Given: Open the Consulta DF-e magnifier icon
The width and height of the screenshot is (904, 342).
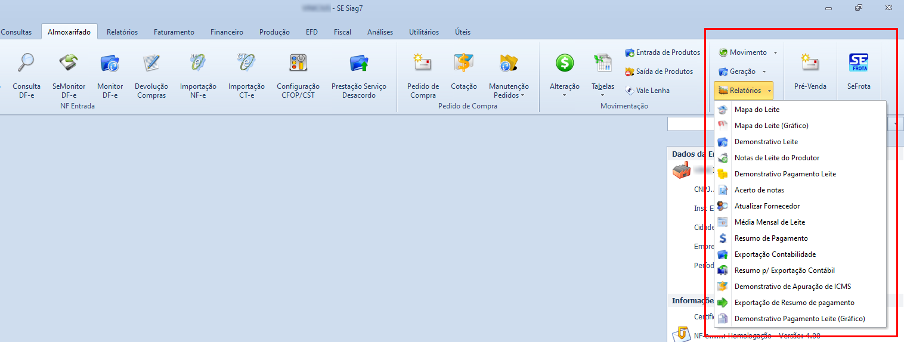Looking at the screenshot, I should click(26, 63).
